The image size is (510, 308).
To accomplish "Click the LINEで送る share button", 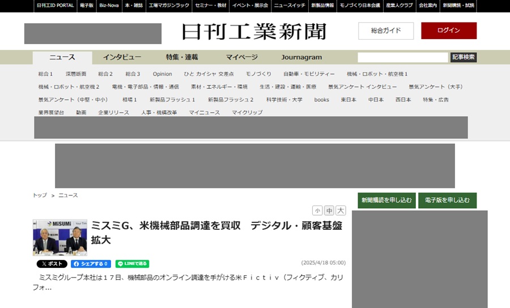I will click(x=133, y=264).
